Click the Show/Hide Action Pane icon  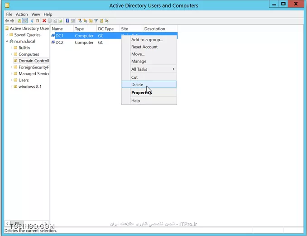(72, 20)
